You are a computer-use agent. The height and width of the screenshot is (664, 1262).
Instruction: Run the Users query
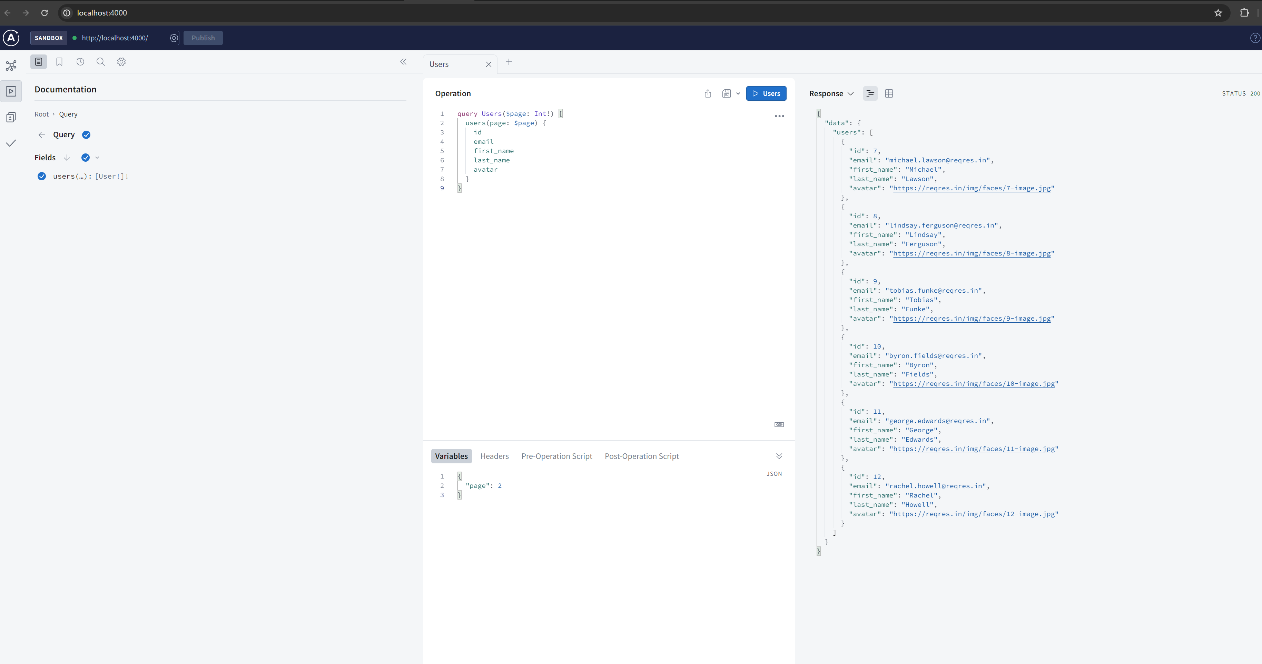tap(766, 93)
